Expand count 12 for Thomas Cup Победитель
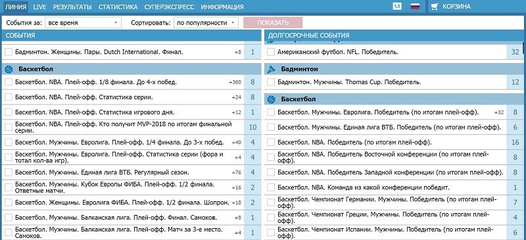The height and width of the screenshot is (240, 526). pos(515,82)
